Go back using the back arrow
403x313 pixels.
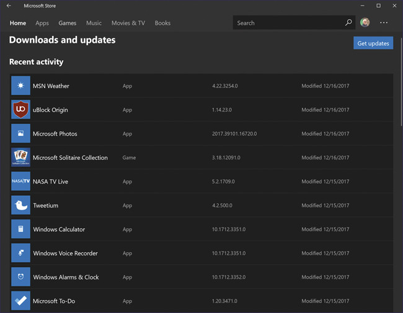[x=9, y=6]
